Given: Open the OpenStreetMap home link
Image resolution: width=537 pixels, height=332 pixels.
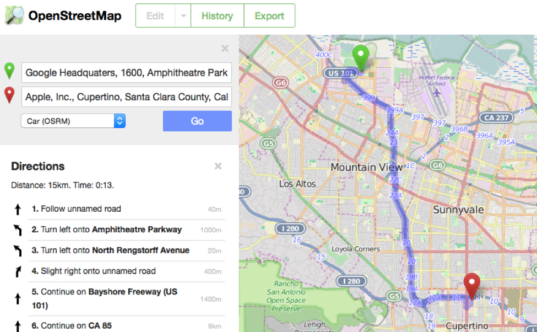Looking at the screenshot, I should (x=75, y=16).
